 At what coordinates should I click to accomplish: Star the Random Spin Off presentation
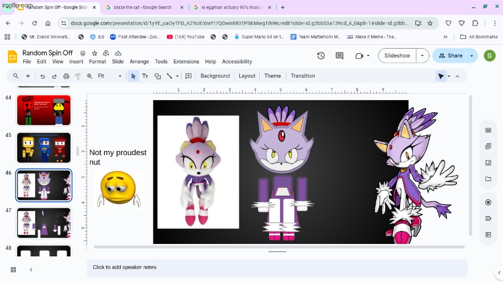point(94,53)
